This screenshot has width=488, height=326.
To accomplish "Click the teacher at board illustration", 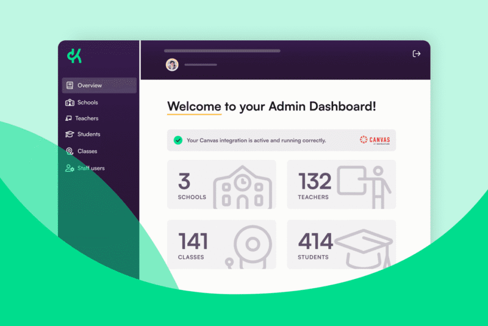I will (x=364, y=187).
